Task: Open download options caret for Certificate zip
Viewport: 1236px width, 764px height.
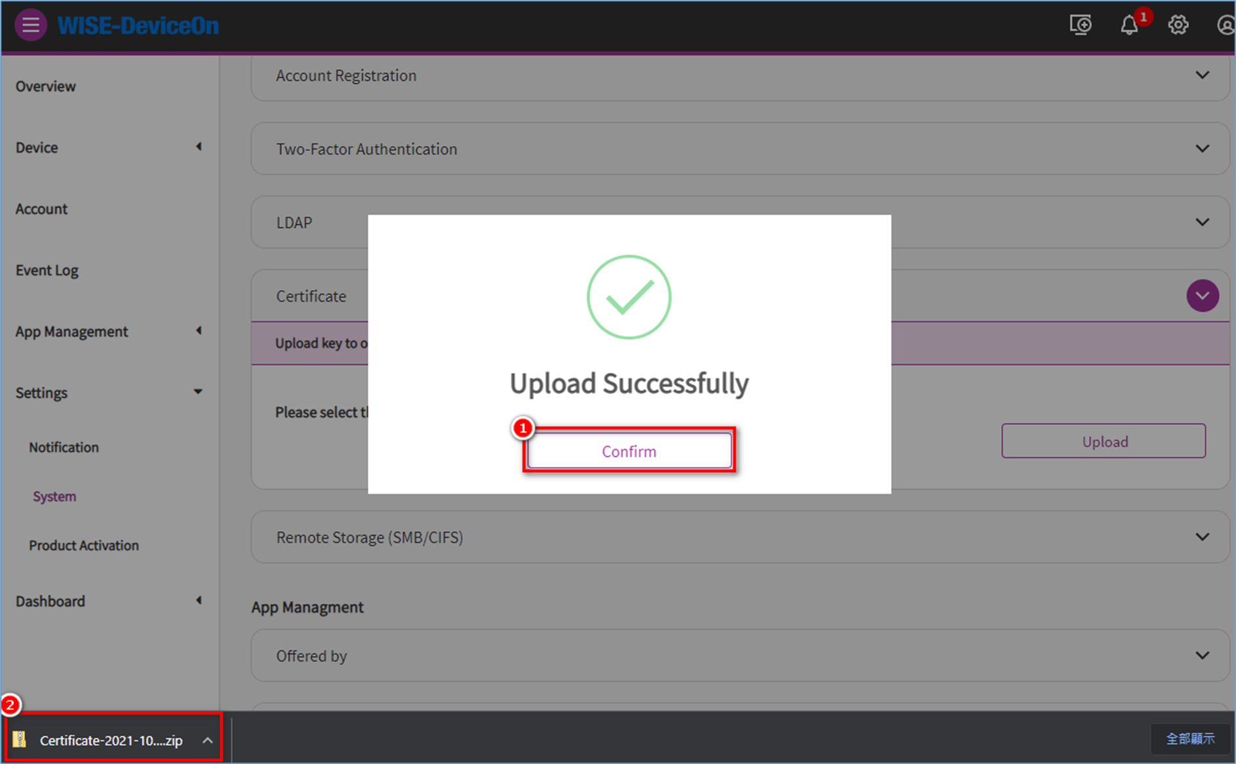Action: tap(207, 740)
